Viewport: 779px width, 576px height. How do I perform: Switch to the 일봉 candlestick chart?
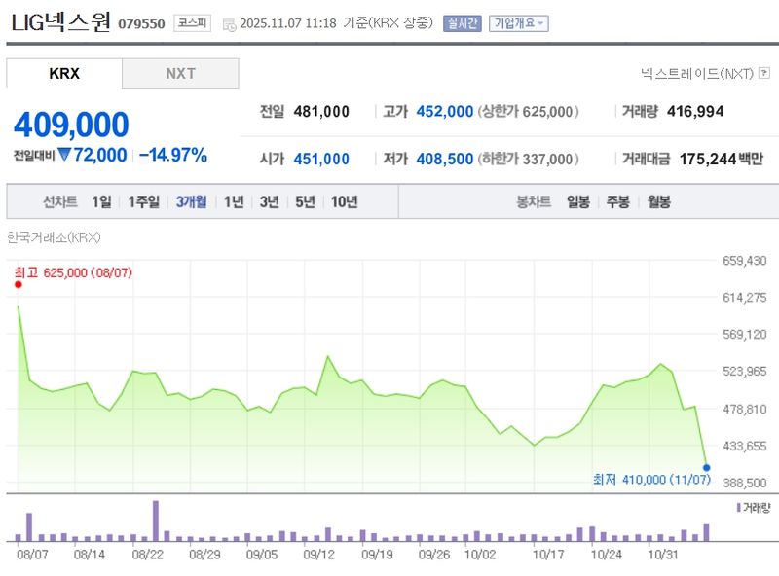578,202
